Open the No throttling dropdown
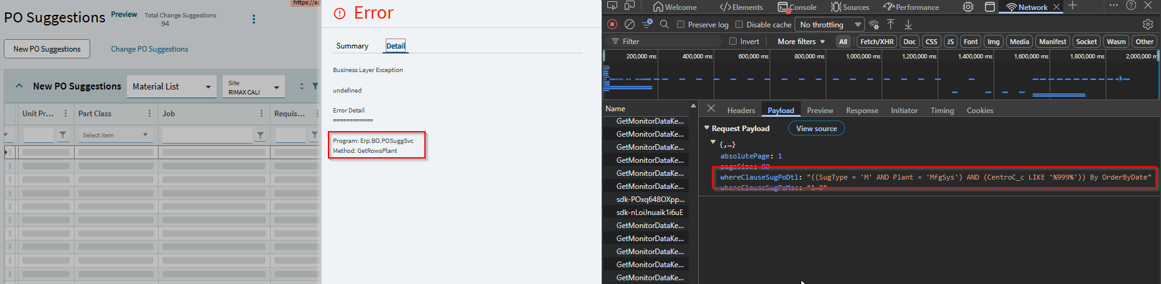Viewport: 1161px width, 284px height. (831, 25)
